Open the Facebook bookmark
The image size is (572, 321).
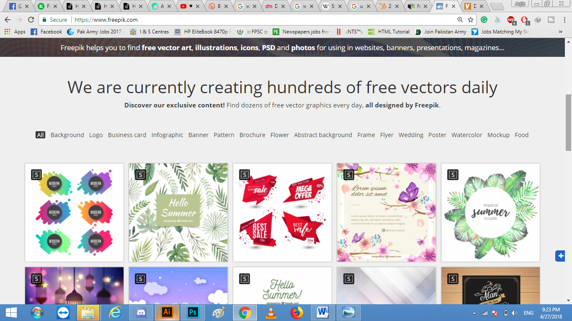point(46,32)
